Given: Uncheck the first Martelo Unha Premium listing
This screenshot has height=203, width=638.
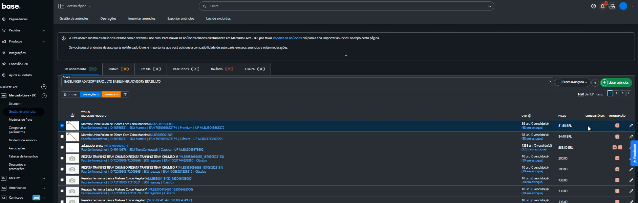Looking at the screenshot, I should tap(62, 125).
